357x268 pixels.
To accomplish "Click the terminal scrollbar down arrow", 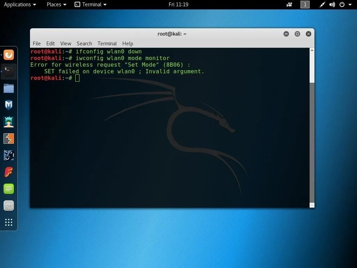I will pyautogui.click(x=312, y=205).
